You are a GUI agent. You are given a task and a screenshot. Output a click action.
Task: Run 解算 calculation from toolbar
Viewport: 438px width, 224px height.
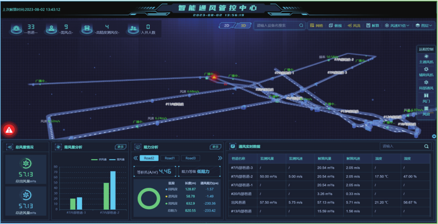(373, 26)
